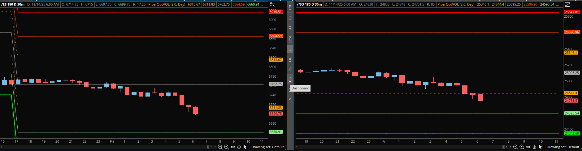The height and width of the screenshot is (151, 582).
Task: Click the 24593.54 green price bubble
Action: pos(572,113)
